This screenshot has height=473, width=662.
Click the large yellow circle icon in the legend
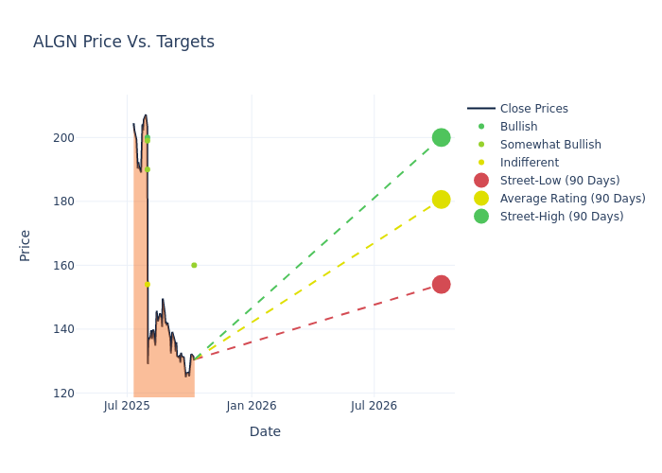tap(481, 199)
